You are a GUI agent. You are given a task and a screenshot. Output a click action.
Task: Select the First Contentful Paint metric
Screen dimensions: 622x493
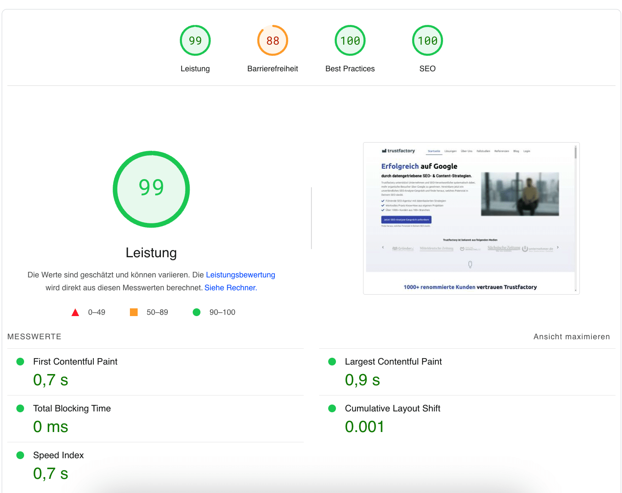click(75, 362)
